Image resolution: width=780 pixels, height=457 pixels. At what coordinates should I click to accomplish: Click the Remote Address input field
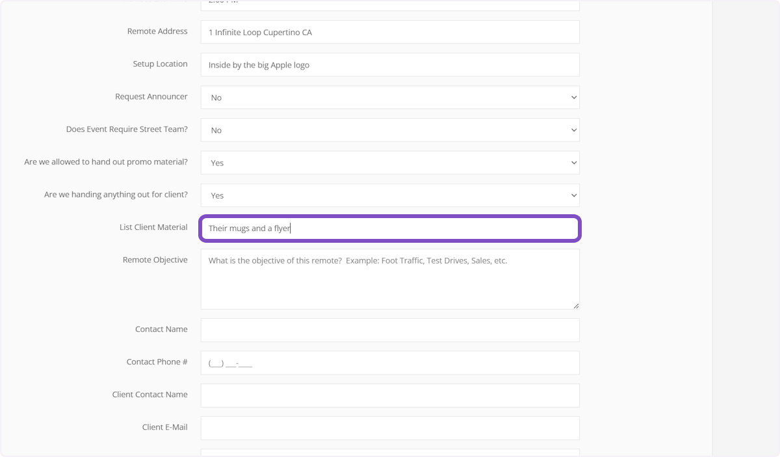(389, 32)
